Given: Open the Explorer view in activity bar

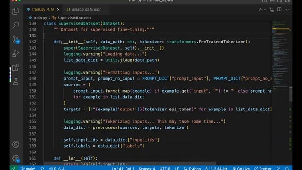Looking at the screenshot, I should pyautogui.click(x=16, y=11).
